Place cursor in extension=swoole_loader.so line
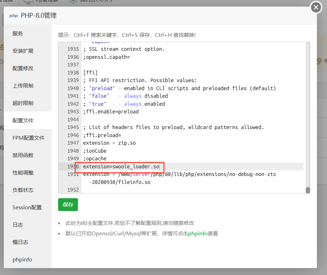 click(121, 167)
